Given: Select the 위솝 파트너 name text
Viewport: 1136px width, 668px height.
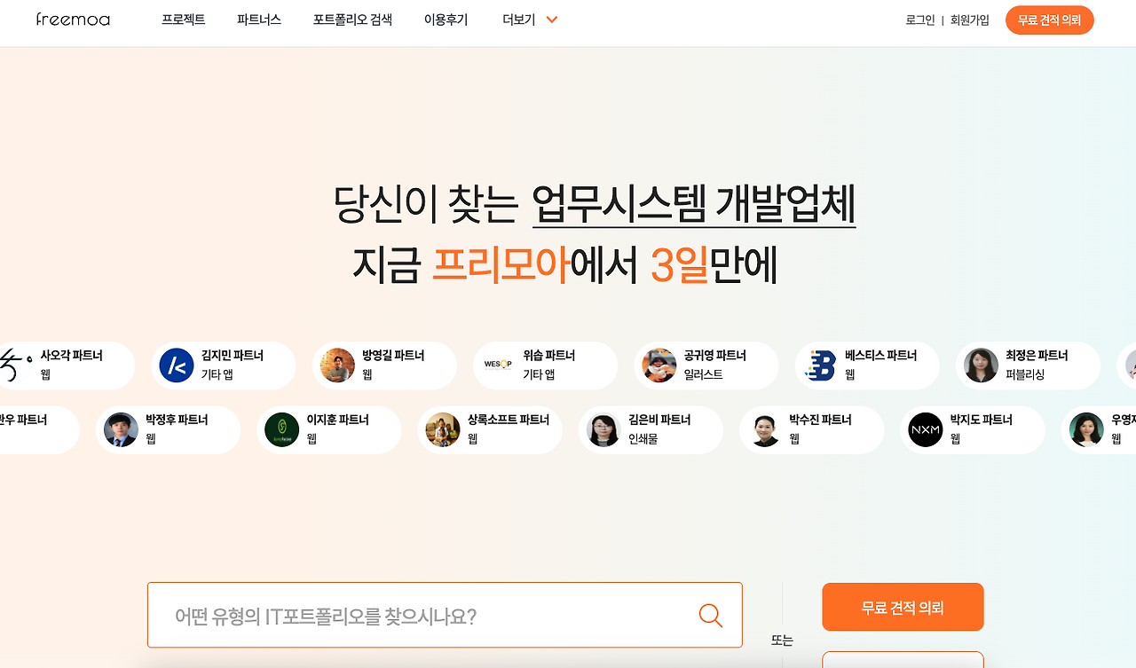Looking at the screenshot, I should (x=549, y=356).
